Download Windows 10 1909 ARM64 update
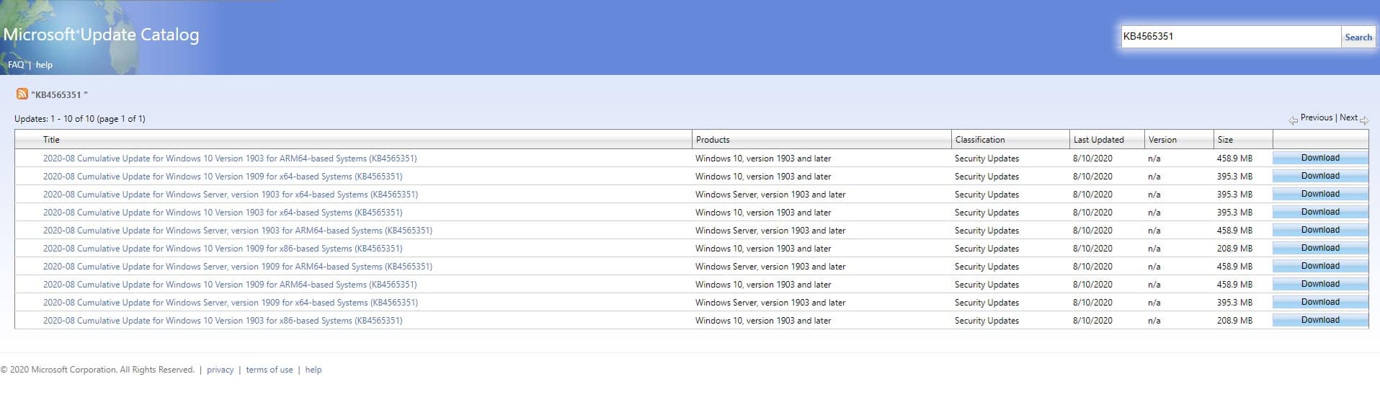Image resolution: width=1380 pixels, height=405 pixels. [1320, 284]
